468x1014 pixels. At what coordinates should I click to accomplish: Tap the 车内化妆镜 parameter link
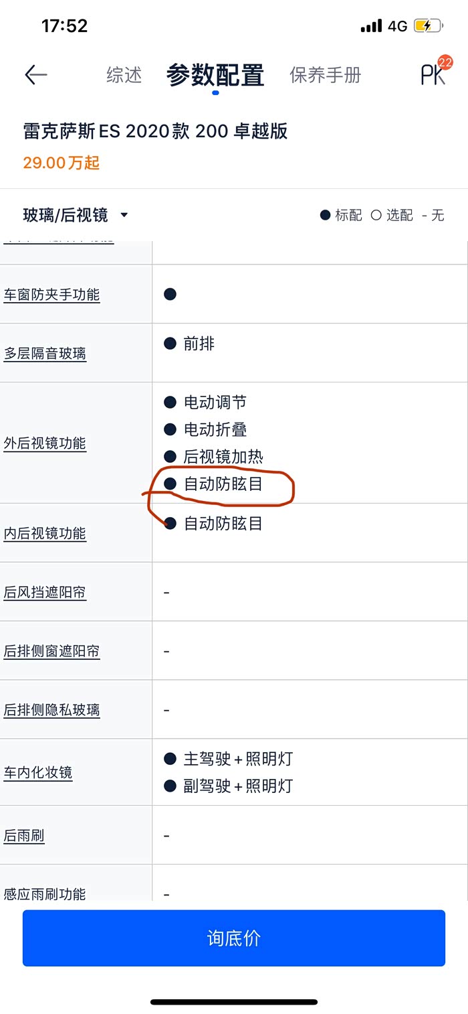click(x=38, y=772)
